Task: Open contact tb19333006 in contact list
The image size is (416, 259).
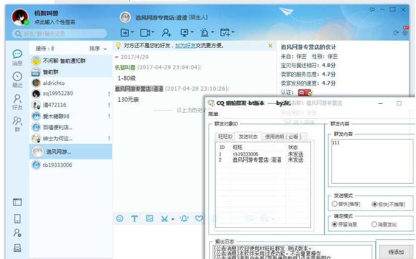Action: 70,165
